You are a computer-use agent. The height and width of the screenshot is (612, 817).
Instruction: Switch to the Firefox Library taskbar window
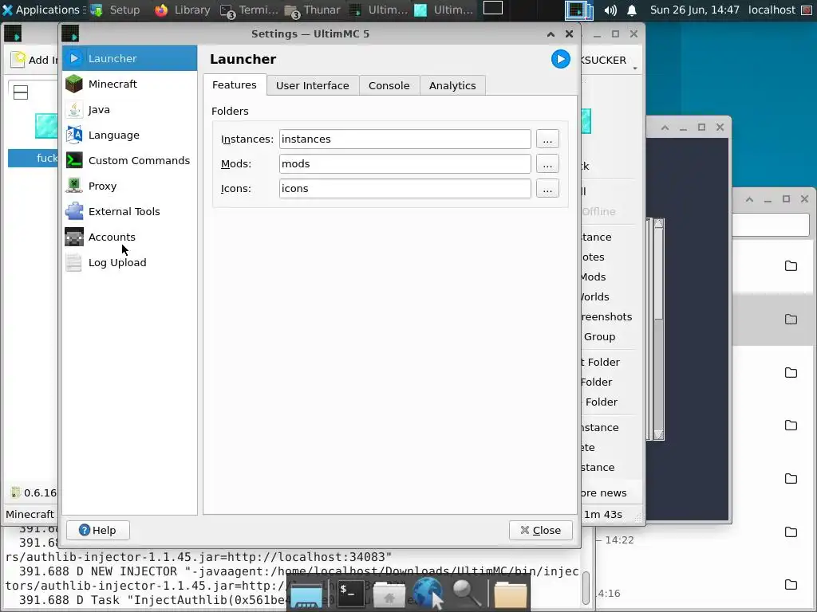tap(183, 10)
